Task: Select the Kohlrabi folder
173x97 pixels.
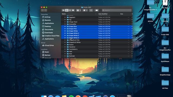Action: 97,56
